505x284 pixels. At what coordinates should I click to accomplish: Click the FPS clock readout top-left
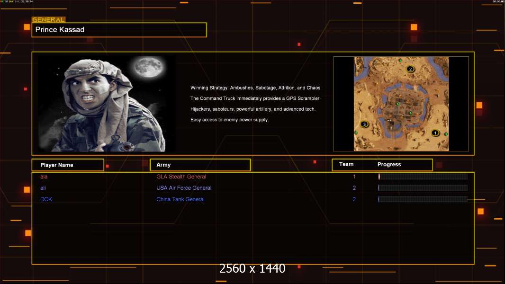pyautogui.click(x=17, y=1)
